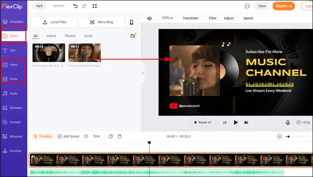Adjust the timeline zoom slider
This screenshot has height=177, width=313.
[288, 137]
